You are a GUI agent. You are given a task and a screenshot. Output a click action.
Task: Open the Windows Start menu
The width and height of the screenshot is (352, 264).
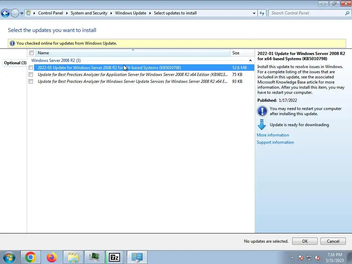coord(9,257)
